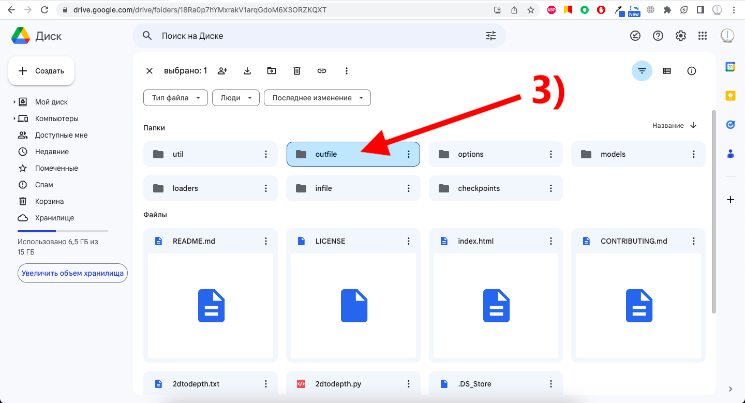The width and height of the screenshot is (745, 403).
Task: Expand the Мой диск tree
Action: 14,102
